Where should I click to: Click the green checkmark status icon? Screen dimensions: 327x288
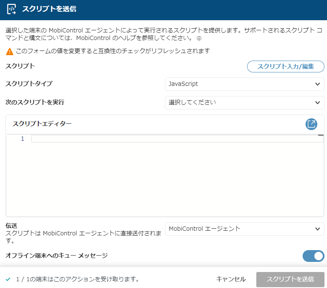pos(8,279)
